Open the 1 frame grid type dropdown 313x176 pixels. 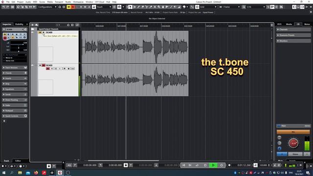pyautogui.click(x=229, y=7)
